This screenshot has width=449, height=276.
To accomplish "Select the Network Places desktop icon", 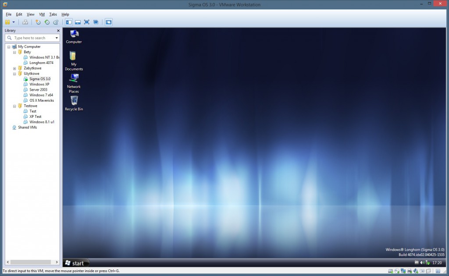I will 74,83.
